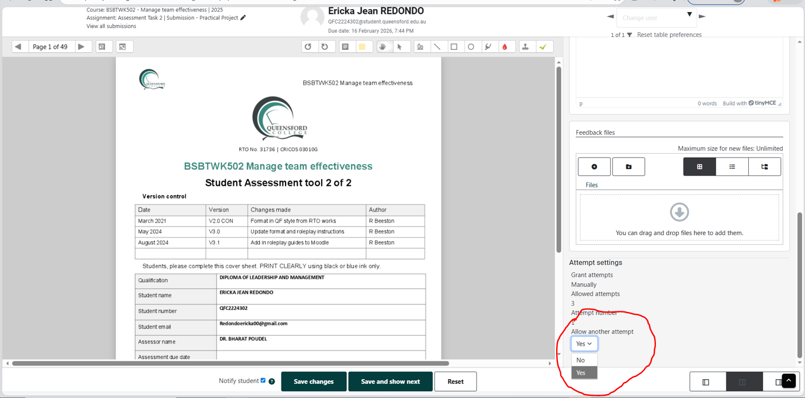Activate the highlighter tool

click(488, 47)
